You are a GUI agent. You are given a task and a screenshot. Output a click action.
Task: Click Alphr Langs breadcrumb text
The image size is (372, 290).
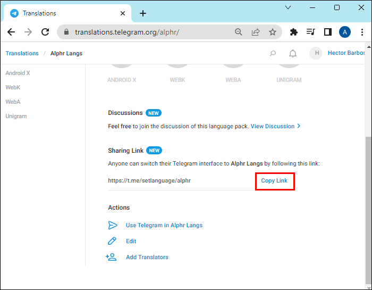pos(66,53)
